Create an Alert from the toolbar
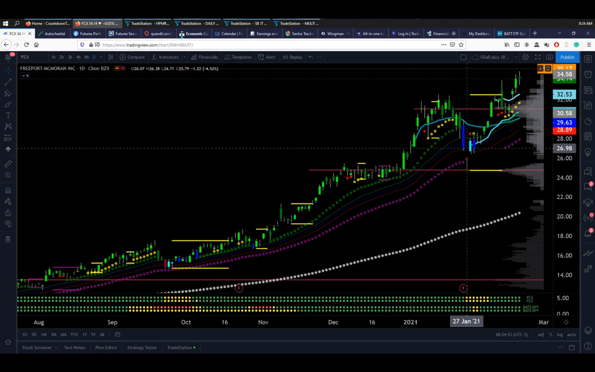This screenshot has height=372, width=595. tap(267, 57)
